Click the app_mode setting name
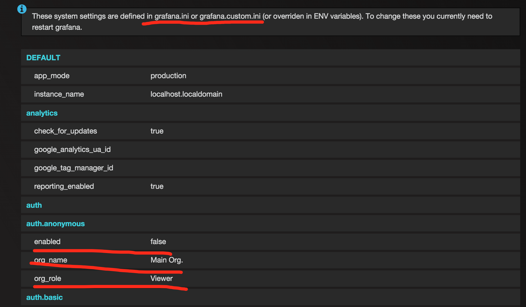The width and height of the screenshot is (526, 307). (52, 76)
